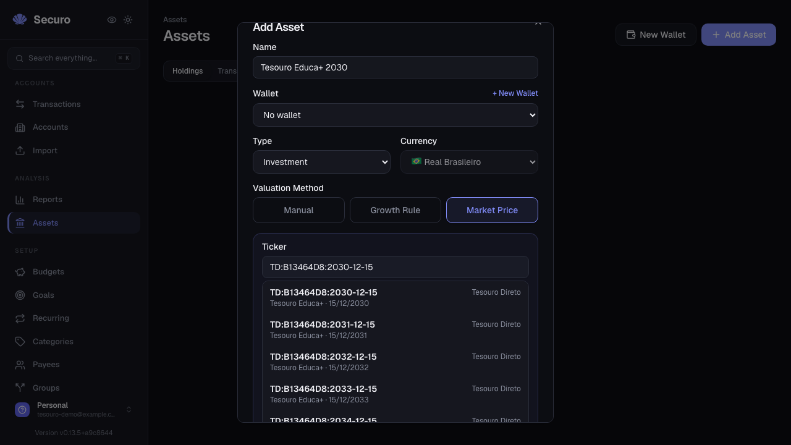The width and height of the screenshot is (791, 445).
Task: Click the Ticker input field
Action: (395, 267)
